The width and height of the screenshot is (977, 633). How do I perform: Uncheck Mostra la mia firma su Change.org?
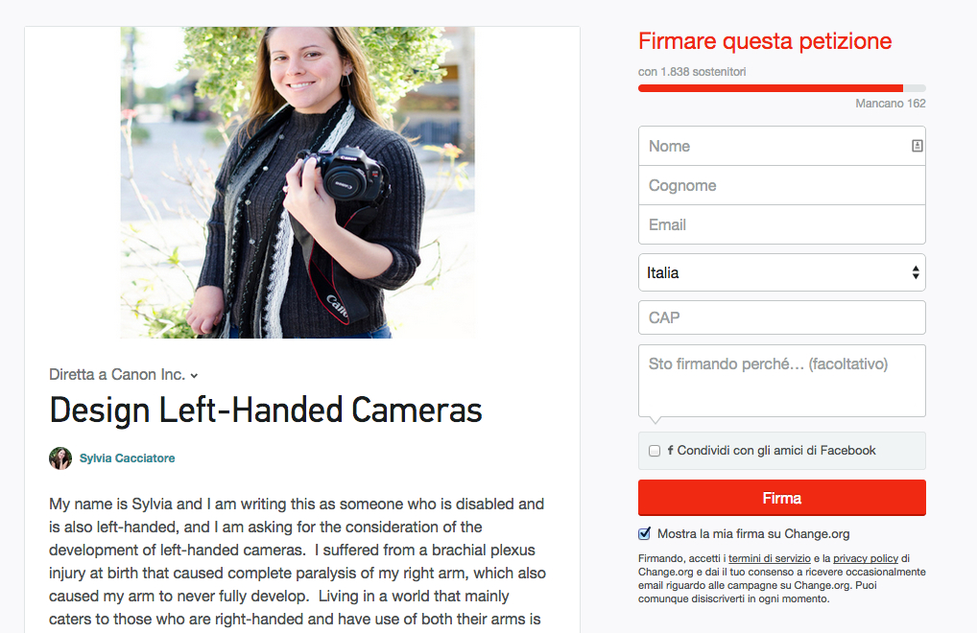[x=644, y=533]
